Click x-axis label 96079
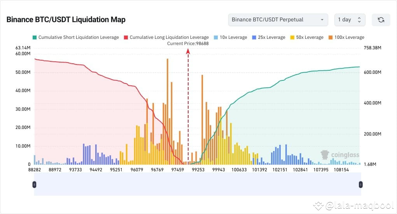This screenshot has height=214, width=397. click(137, 170)
